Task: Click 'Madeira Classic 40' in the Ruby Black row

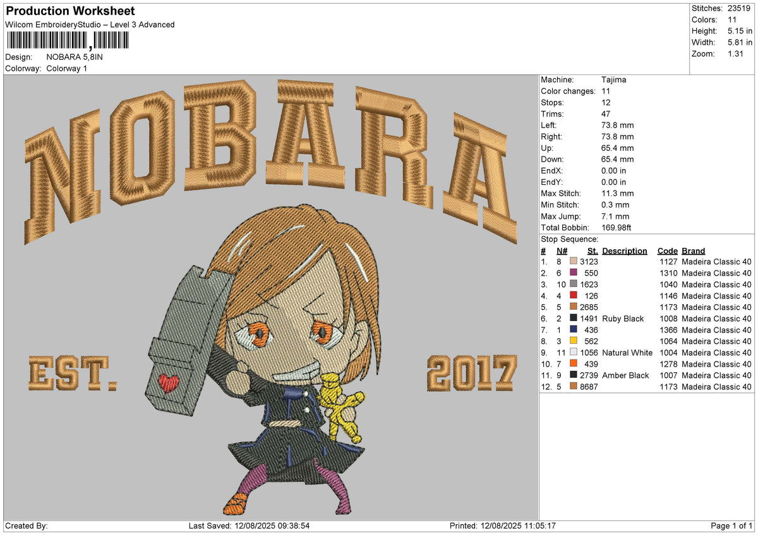Action: pos(717,319)
